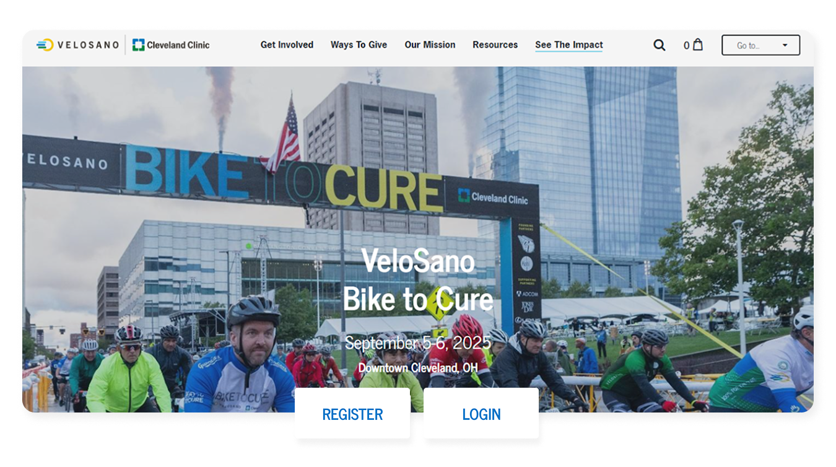The width and height of the screenshot is (836, 467).
Task: Click the Cleveland Clinic logo on the arch banner
Action: (493, 198)
